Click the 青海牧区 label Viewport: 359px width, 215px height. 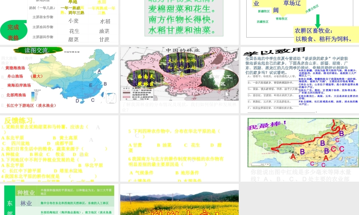281,19
